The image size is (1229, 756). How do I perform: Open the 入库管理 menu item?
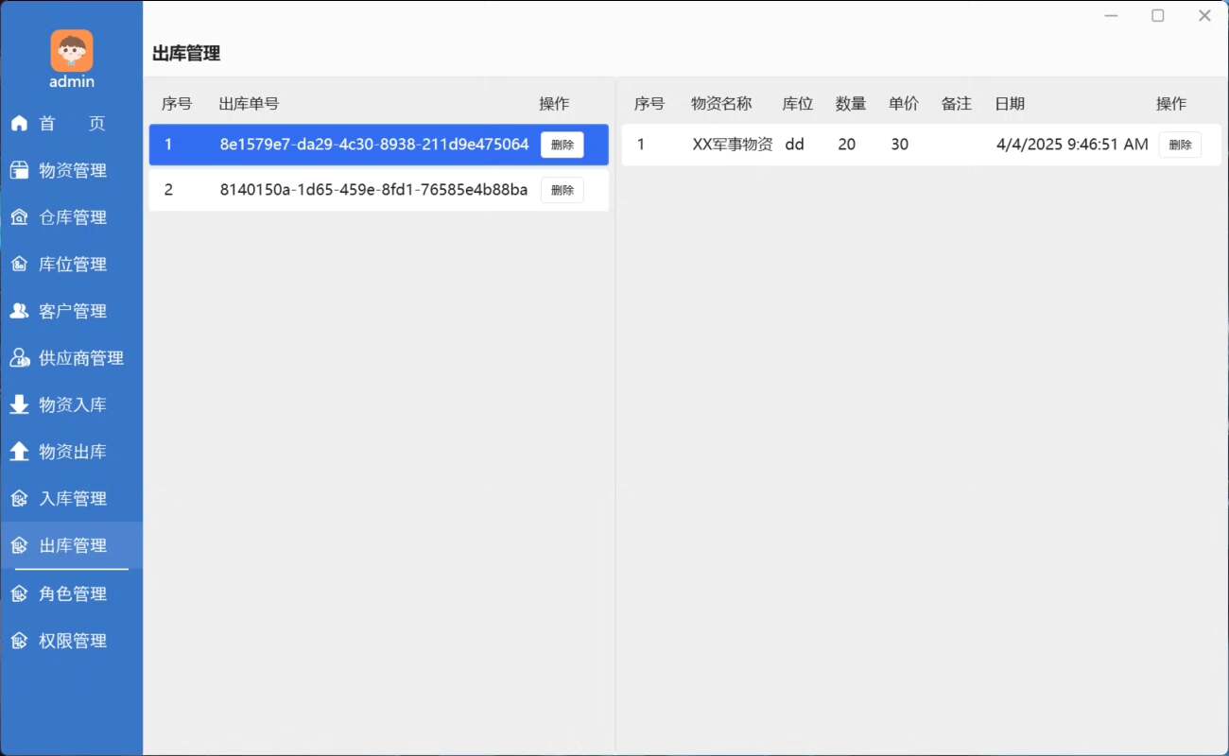pyautogui.click(x=72, y=499)
